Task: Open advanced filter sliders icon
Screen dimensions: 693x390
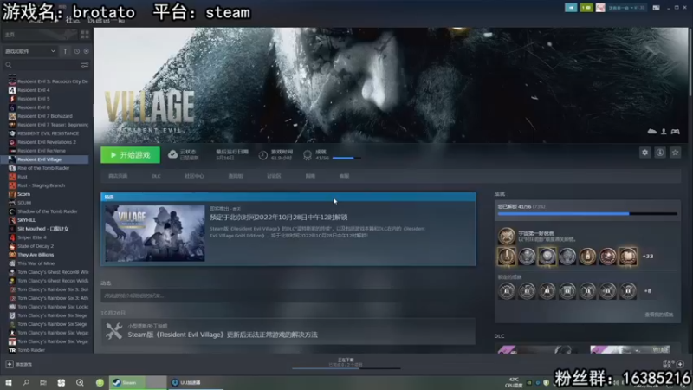Action: (84, 65)
